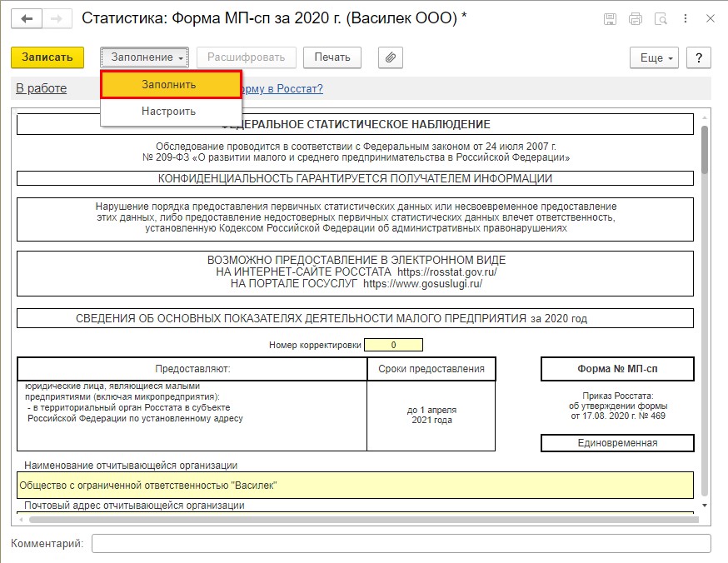Click the scroll left arrow at bottom
This screenshot has width=728, height=563.
(20, 520)
